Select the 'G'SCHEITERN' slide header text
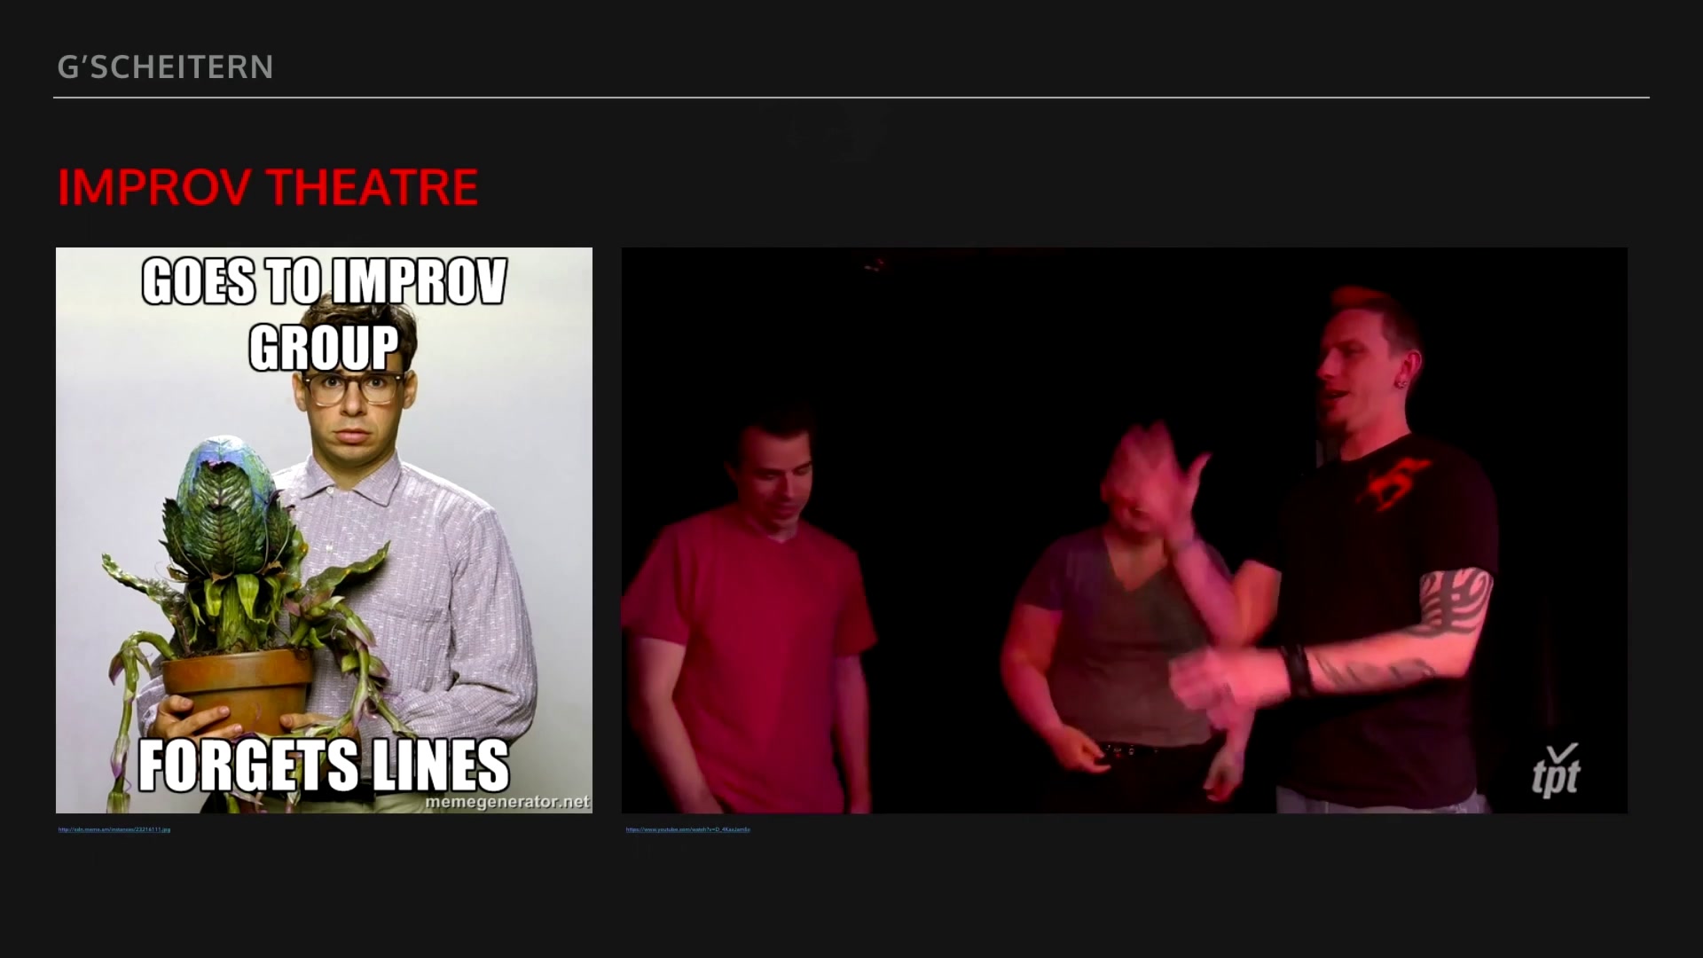Image resolution: width=1703 pixels, height=958 pixels. coord(165,67)
